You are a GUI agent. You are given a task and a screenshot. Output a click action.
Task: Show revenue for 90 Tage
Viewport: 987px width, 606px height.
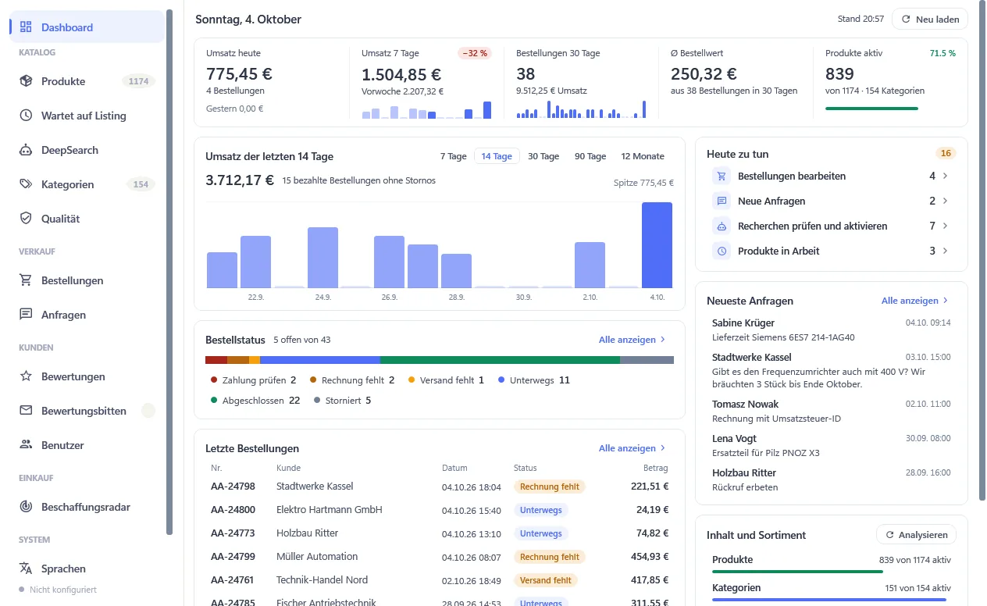coord(590,156)
